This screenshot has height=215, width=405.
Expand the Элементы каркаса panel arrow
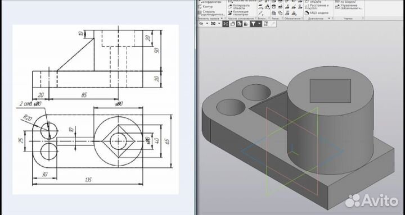pyautogui.click(x=222, y=19)
